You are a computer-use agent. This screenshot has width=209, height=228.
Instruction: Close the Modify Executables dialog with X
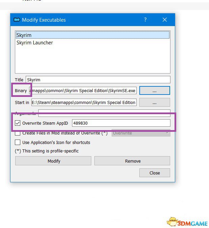pyautogui.click(x=165, y=20)
